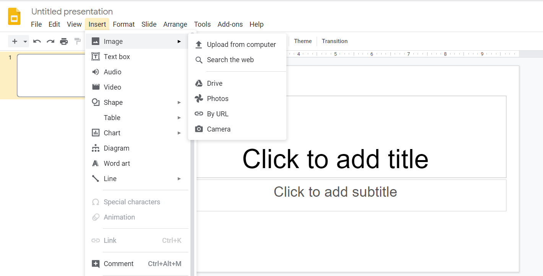The image size is (543, 276).
Task: Select Upload from computer option
Action: pos(237,45)
